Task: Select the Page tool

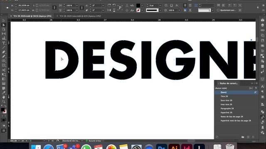Action: [4, 29]
